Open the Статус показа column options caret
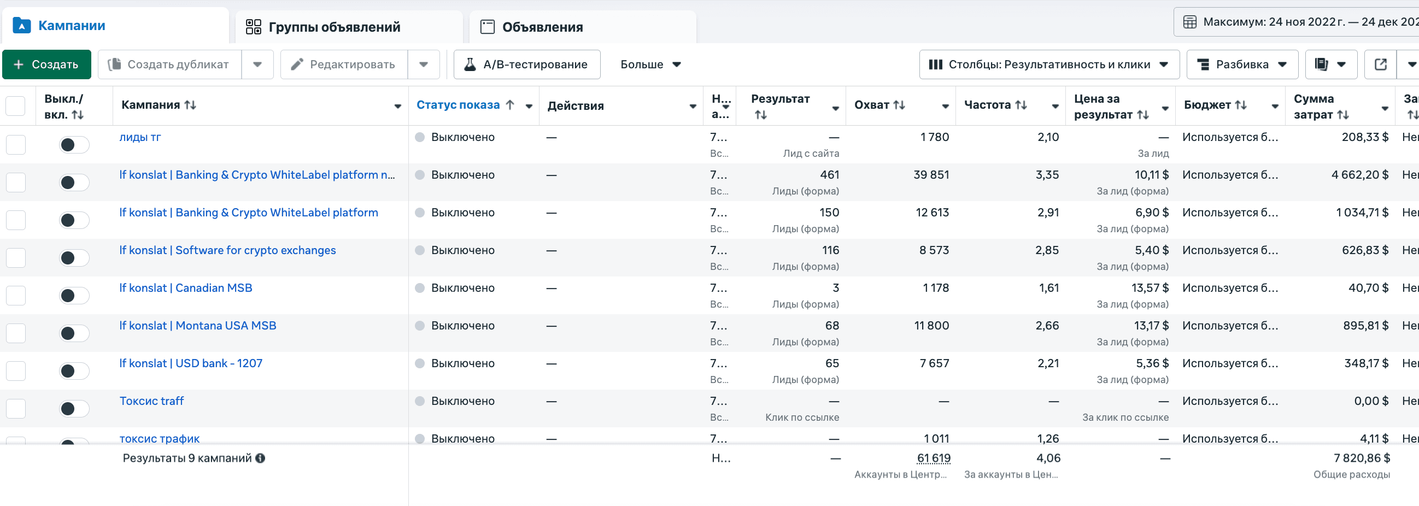 (x=529, y=106)
